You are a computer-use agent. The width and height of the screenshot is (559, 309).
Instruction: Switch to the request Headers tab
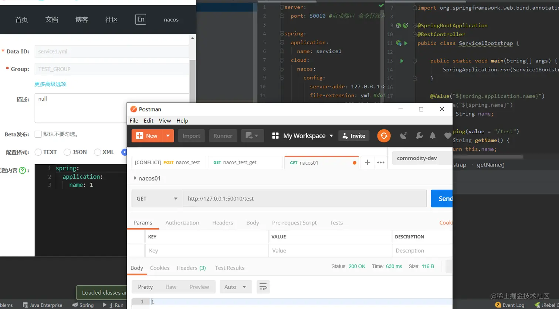point(223,223)
